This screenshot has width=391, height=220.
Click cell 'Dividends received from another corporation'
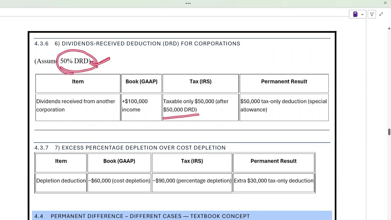point(78,107)
